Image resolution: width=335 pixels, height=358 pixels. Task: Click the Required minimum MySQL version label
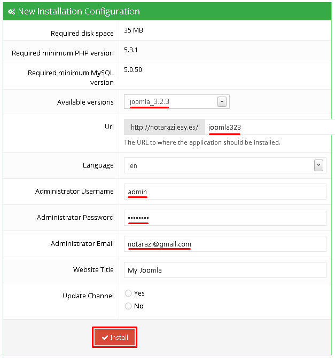pyautogui.click(x=71, y=77)
